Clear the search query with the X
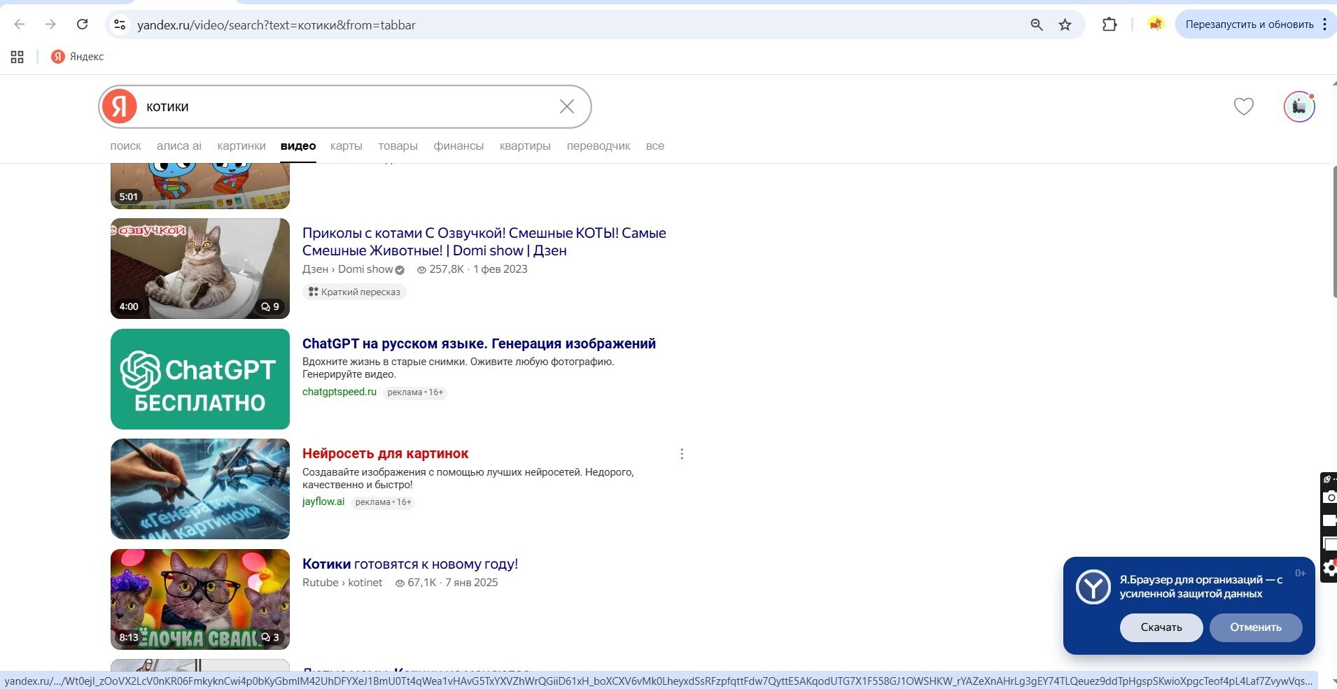Viewport: 1337px width, 689px height. (567, 106)
